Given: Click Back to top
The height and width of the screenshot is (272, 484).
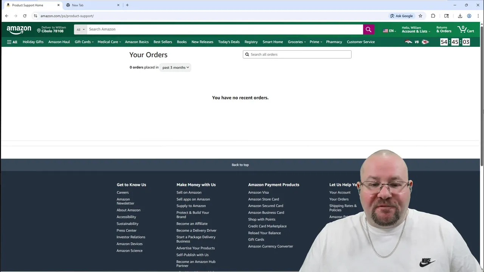Looking at the screenshot, I should (240, 165).
